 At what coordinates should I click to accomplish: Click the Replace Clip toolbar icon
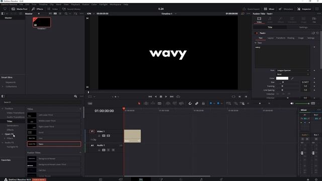181,104
